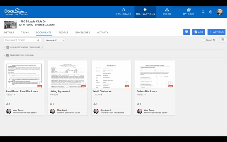Image resolution: width=227 pixels, height=142 pixels.
Task: Open the chat comments button
Action: click(187, 32)
